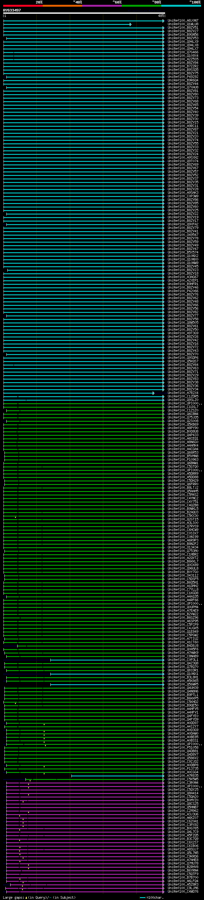Select hit UniRef100_C6IB06
Image resolution: width=204 pixels, height=900 pixels.
(x=183, y=846)
